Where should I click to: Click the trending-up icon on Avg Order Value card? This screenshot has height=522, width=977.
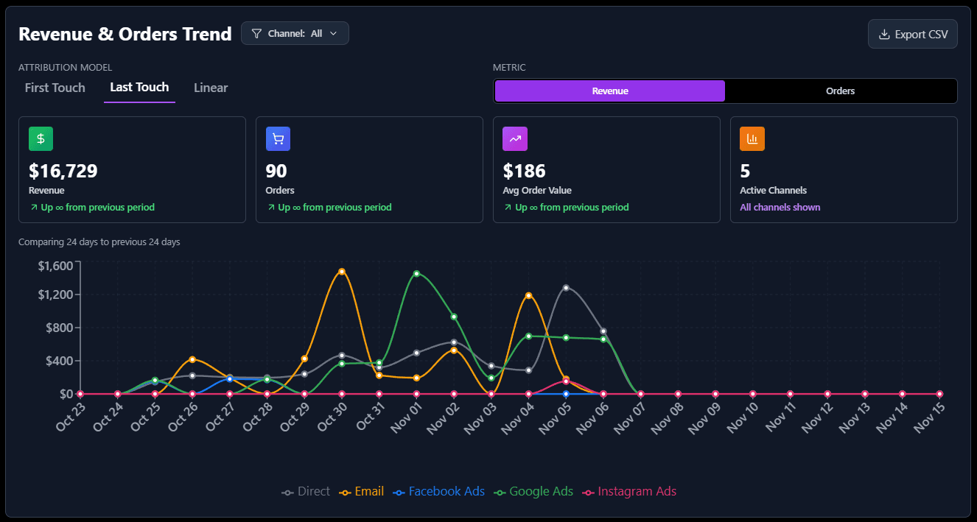pos(515,138)
